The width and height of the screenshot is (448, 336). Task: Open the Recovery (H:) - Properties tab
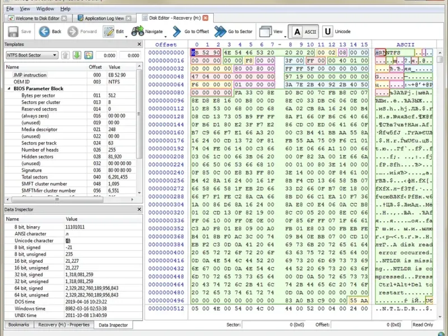(64, 325)
